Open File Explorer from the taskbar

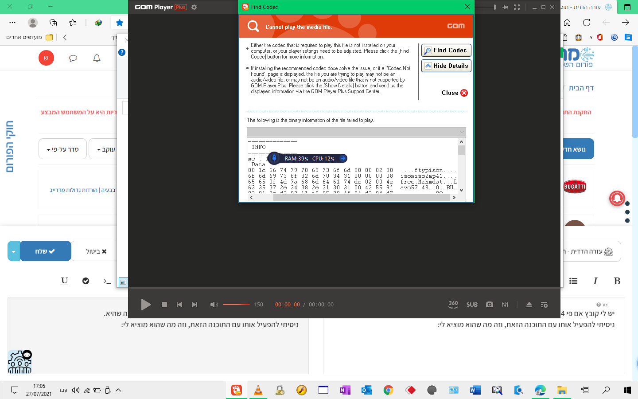(x=562, y=390)
